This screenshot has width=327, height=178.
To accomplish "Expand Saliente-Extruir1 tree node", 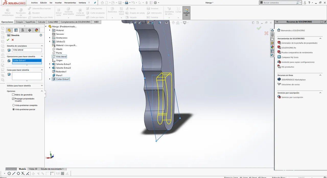I will coord(50,64).
